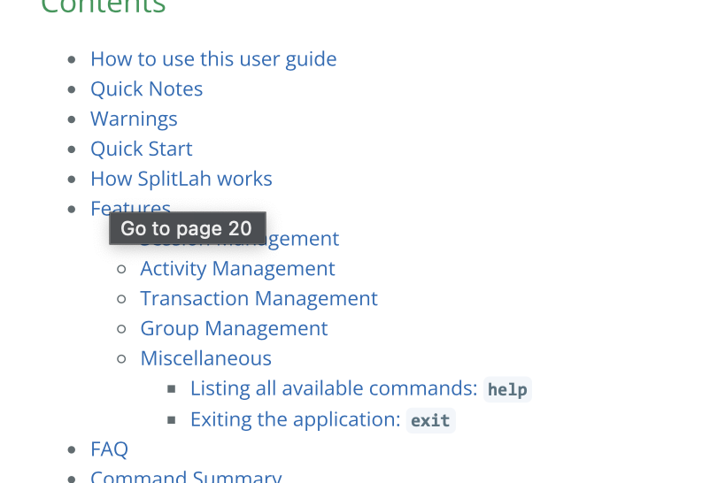Image resolution: width=710 pixels, height=483 pixels.
Task: Open the Warnings link
Action: (x=134, y=119)
